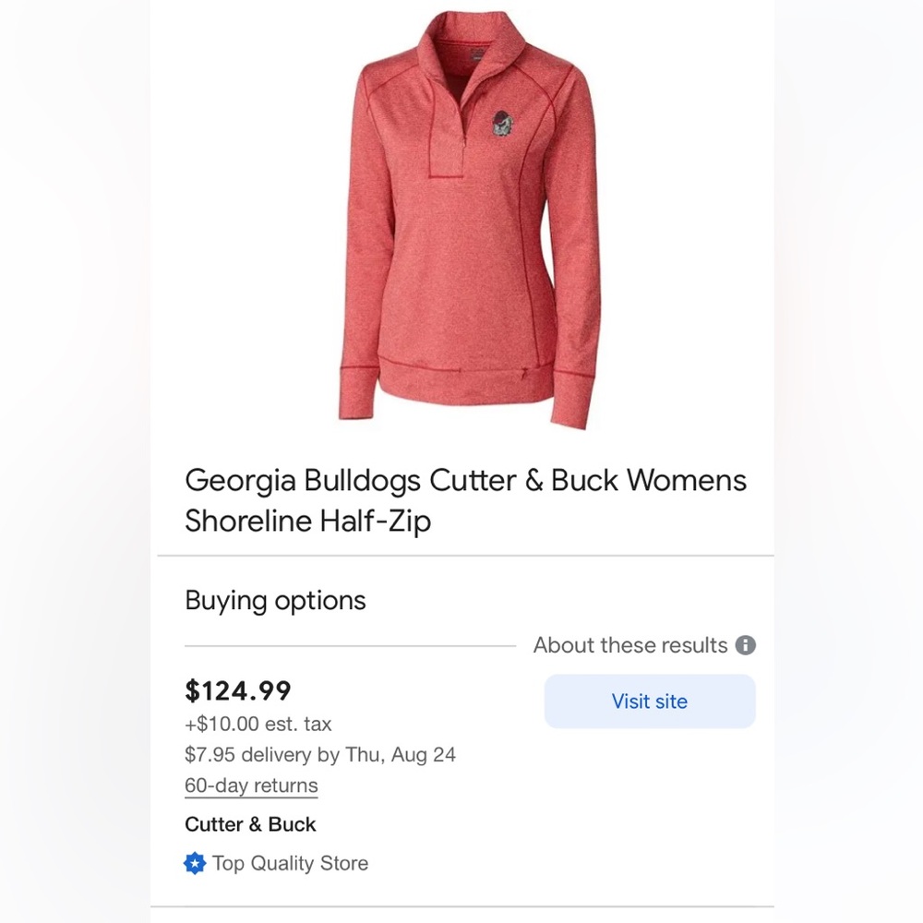Viewport: 923px width, 923px height.
Task: Open the Visit site button
Action: pos(650,701)
